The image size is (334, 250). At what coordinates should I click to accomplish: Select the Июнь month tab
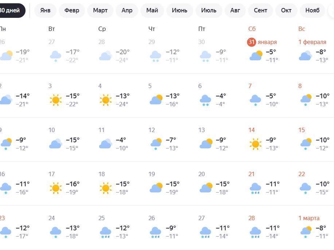pyautogui.click(x=180, y=11)
